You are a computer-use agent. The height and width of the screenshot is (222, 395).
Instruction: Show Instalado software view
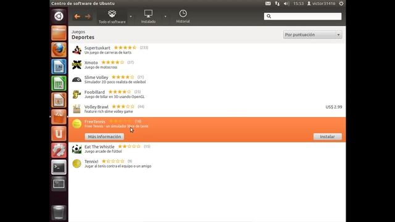(x=148, y=17)
